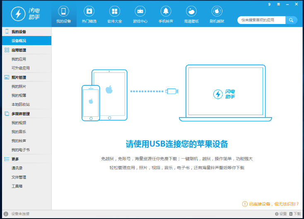Open 下载 downloads in the status bar
Viewport: 304px width, 219px height.
[x=295, y=214]
